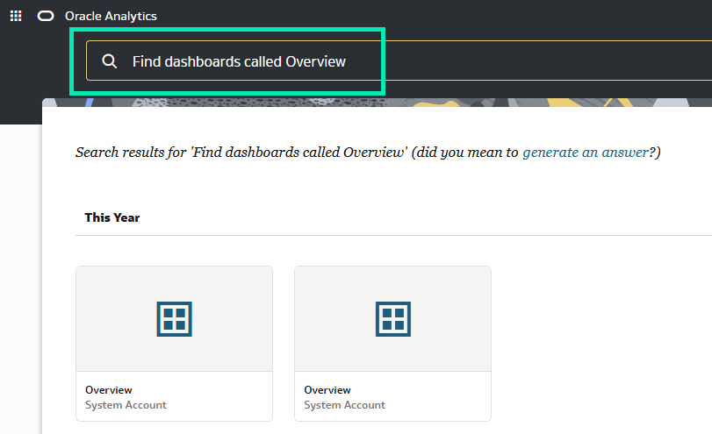Click 'generate an answer' link
712x434 pixels.
tap(585, 153)
